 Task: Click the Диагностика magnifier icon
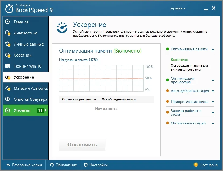point(8,33)
